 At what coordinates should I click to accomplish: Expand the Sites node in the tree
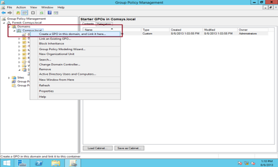point(8,77)
